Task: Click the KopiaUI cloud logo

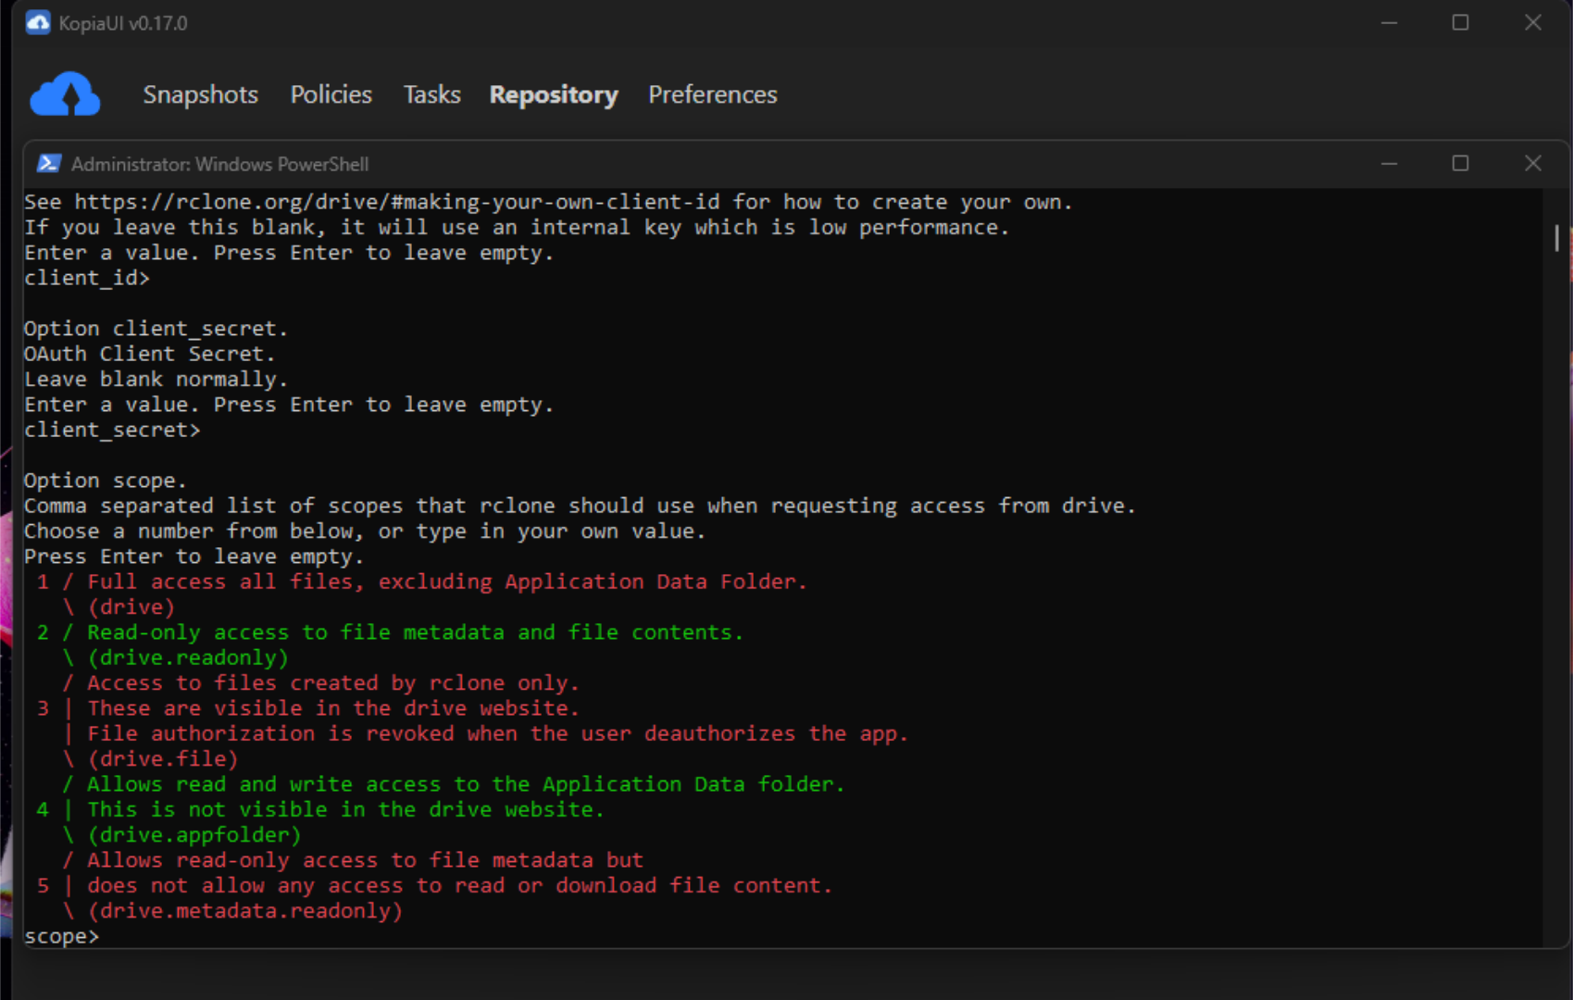Action: [x=65, y=94]
